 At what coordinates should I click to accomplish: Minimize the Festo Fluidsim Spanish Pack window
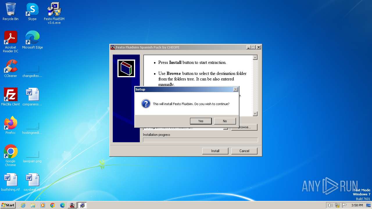248,47
